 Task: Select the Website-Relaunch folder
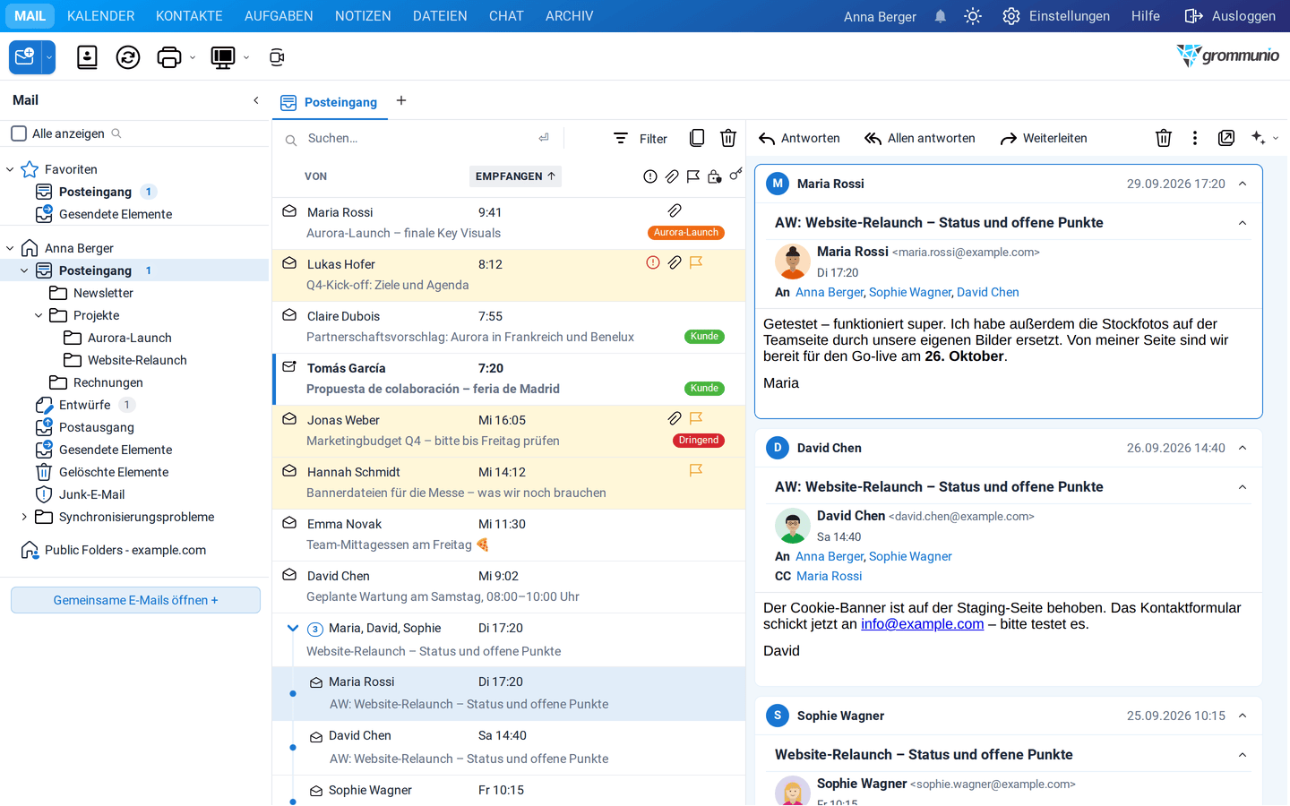137,360
